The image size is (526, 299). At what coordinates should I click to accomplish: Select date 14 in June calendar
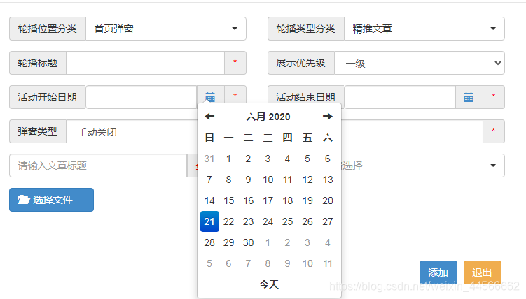[209, 200]
